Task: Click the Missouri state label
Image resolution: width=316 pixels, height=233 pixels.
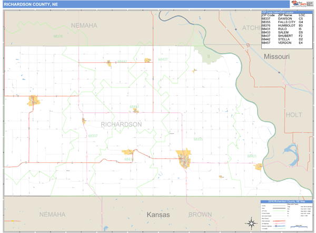Action: click(276, 56)
